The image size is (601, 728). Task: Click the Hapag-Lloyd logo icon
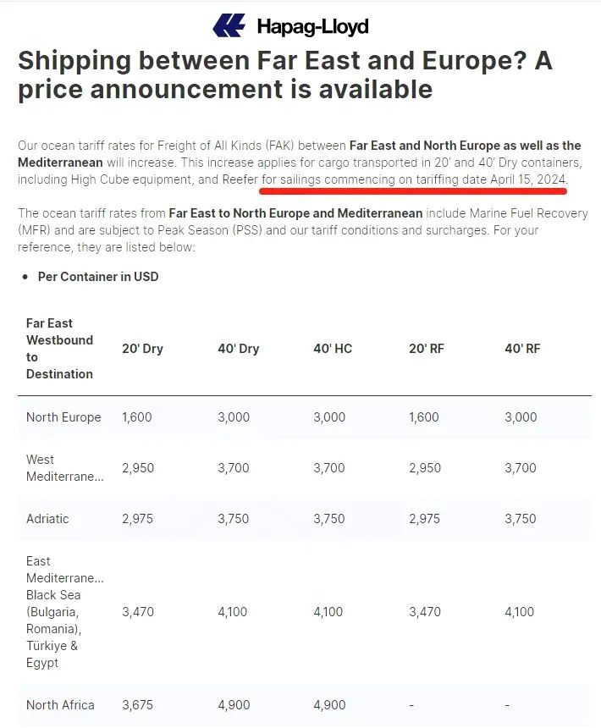[229, 25]
